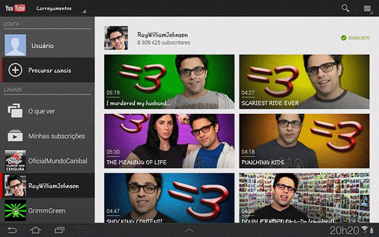Open the Carregamentos dropdown
379x237 pixels.
pos(61,8)
